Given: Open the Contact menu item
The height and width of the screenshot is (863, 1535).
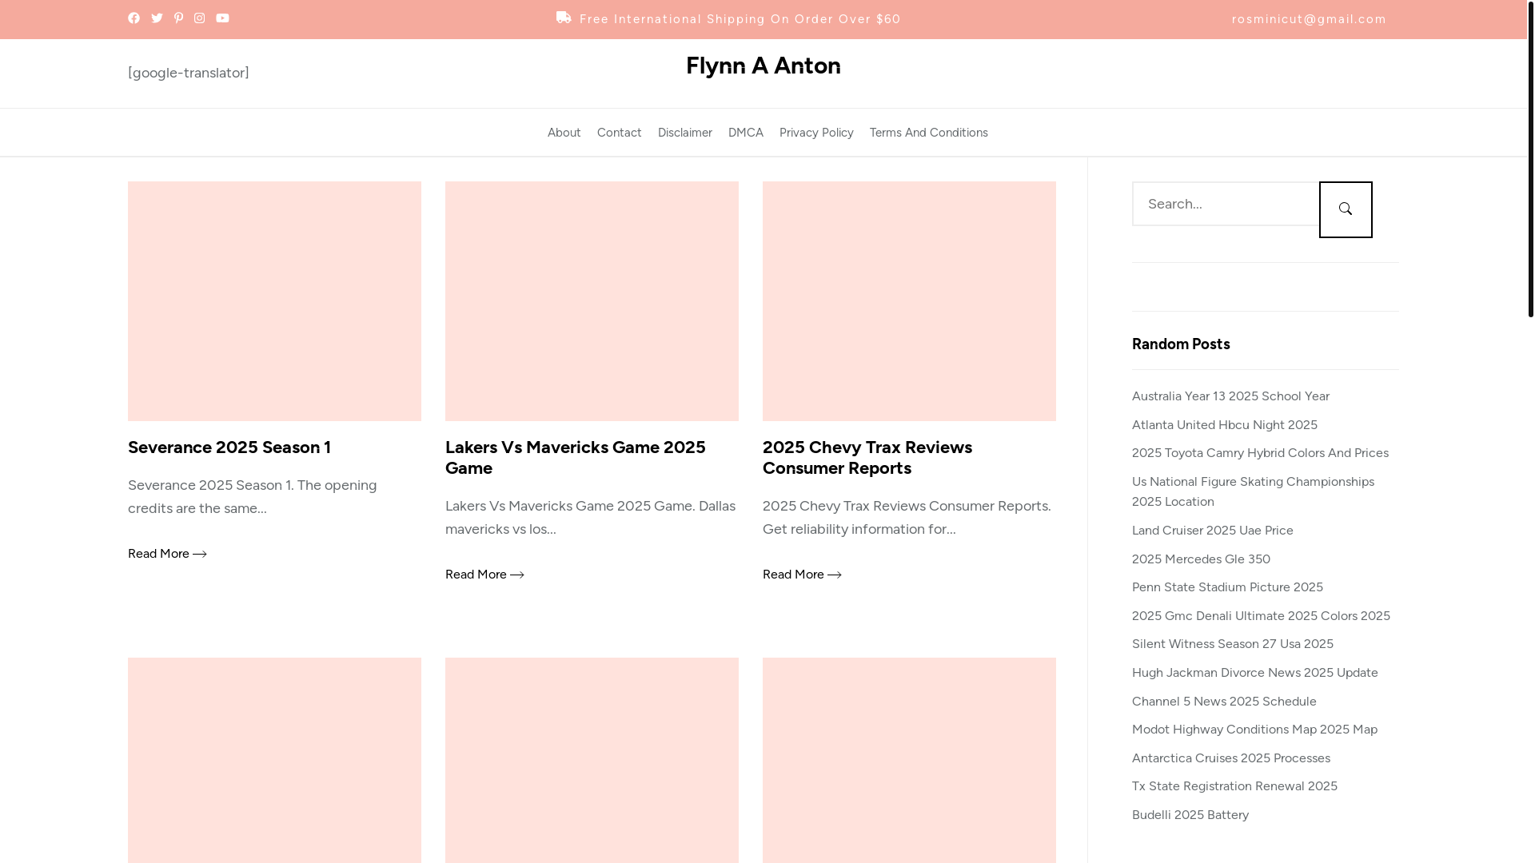Looking at the screenshot, I should click(x=620, y=133).
